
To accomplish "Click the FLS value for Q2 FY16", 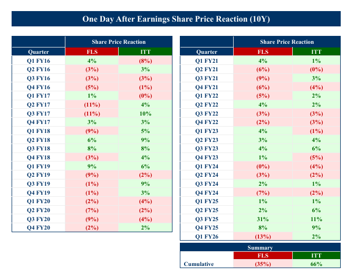I will coord(92,69).
